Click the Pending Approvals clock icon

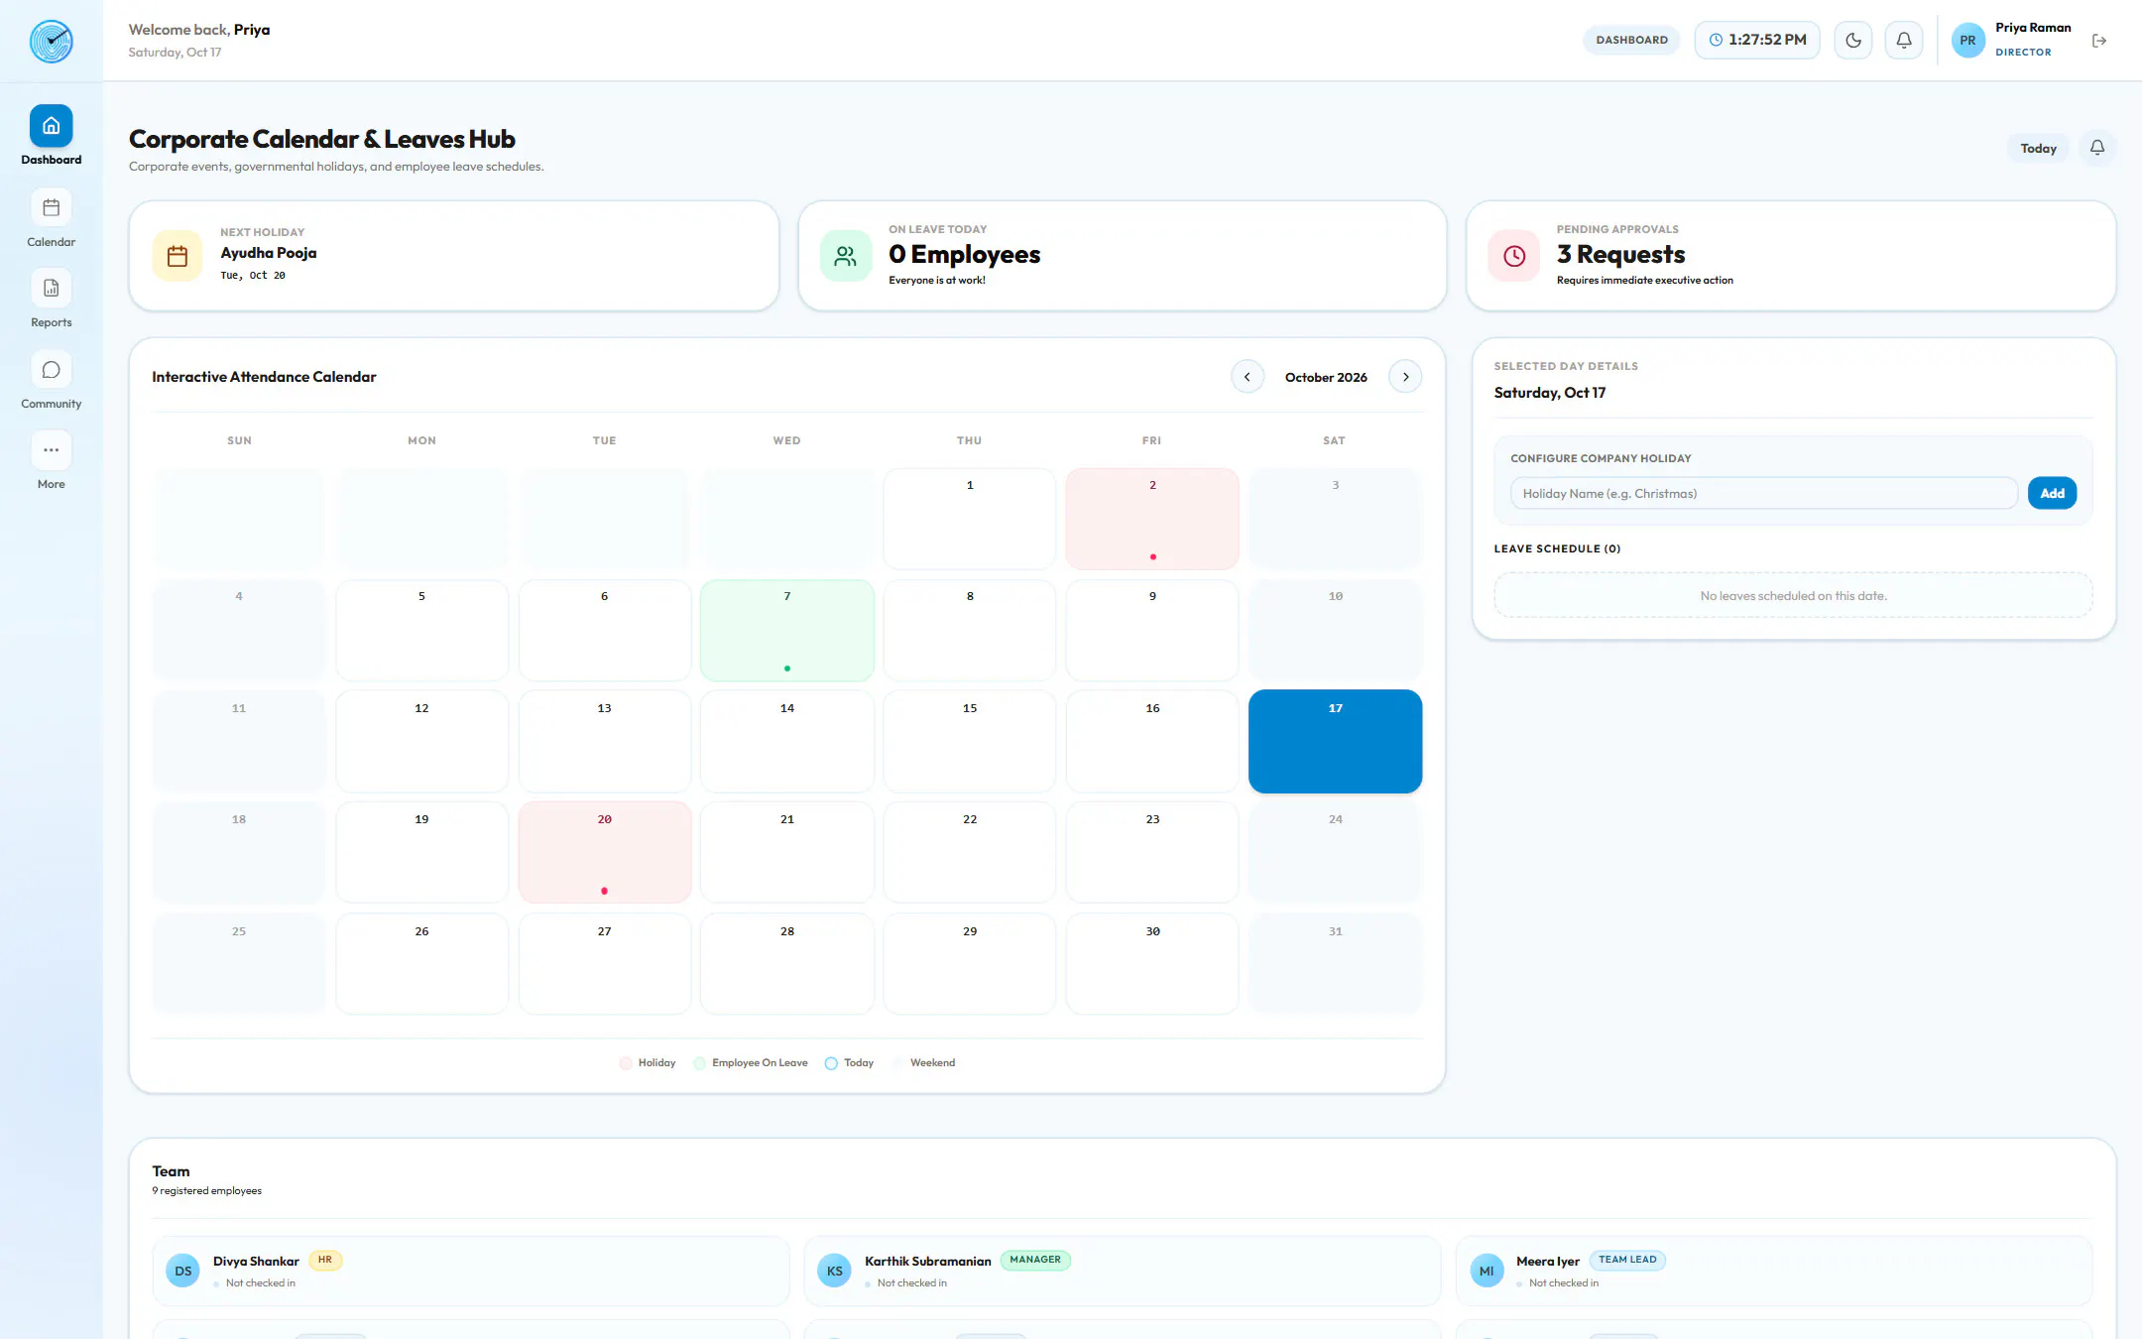[1513, 256]
